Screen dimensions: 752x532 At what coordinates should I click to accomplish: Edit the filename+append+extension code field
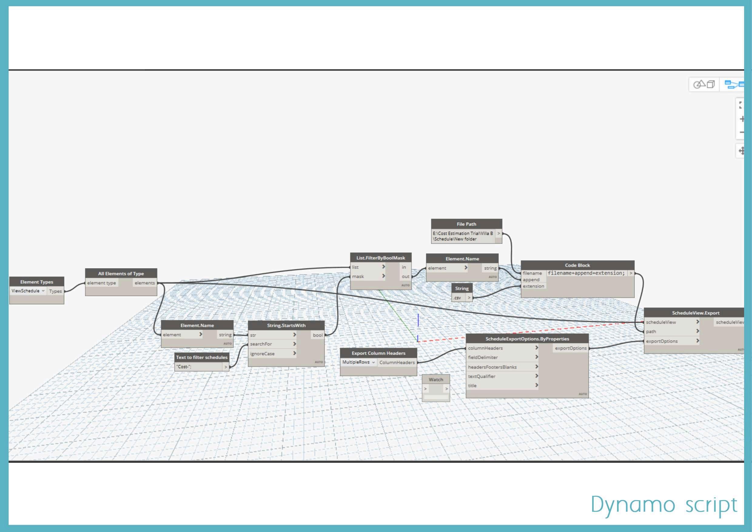pyautogui.click(x=586, y=273)
